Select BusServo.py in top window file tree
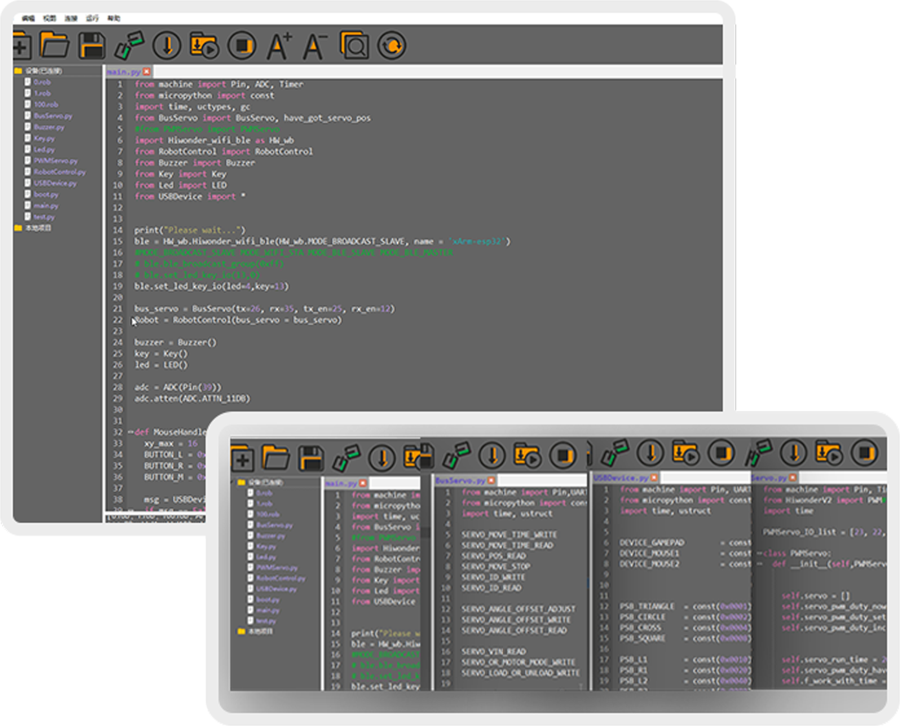The width and height of the screenshot is (900, 726). (53, 116)
